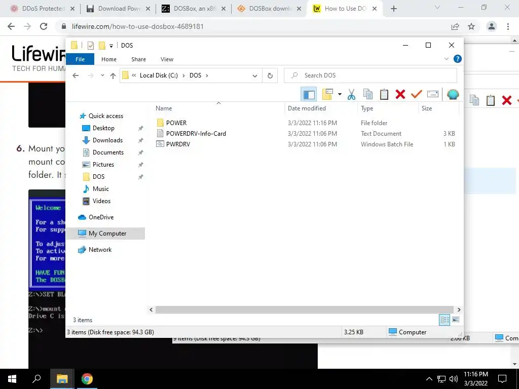Viewport: 519px width, 389px height.
Task: Switch to Large icons view layout
Action: (x=456, y=320)
